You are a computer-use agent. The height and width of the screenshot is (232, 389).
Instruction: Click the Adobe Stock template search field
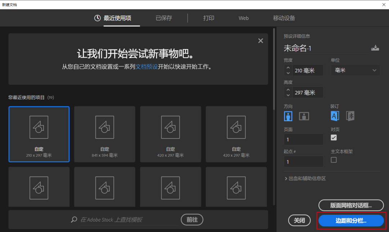[119, 219]
